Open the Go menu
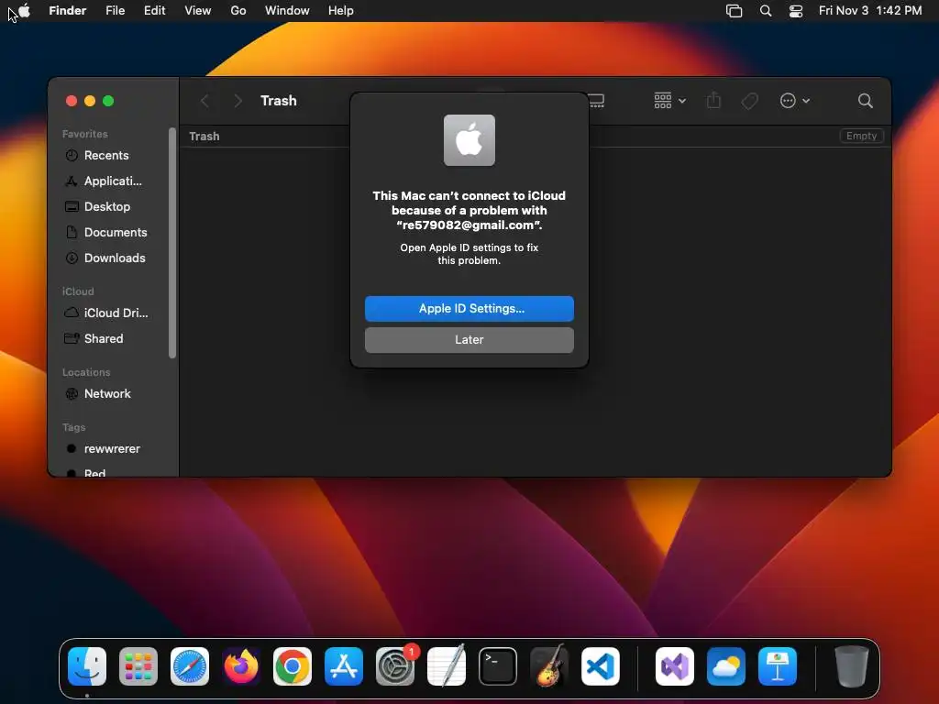The height and width of the screenshot is (704, 939). 238,11
